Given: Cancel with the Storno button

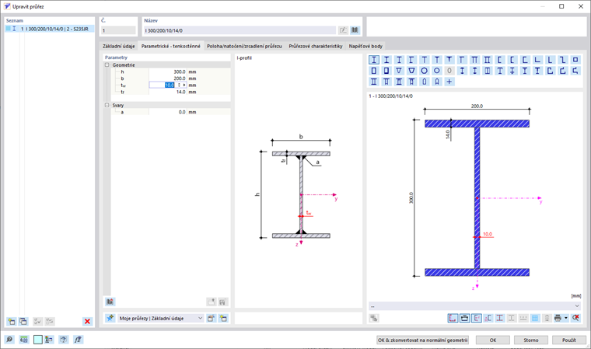Looking at the screenshot, I should coord(530,340).
